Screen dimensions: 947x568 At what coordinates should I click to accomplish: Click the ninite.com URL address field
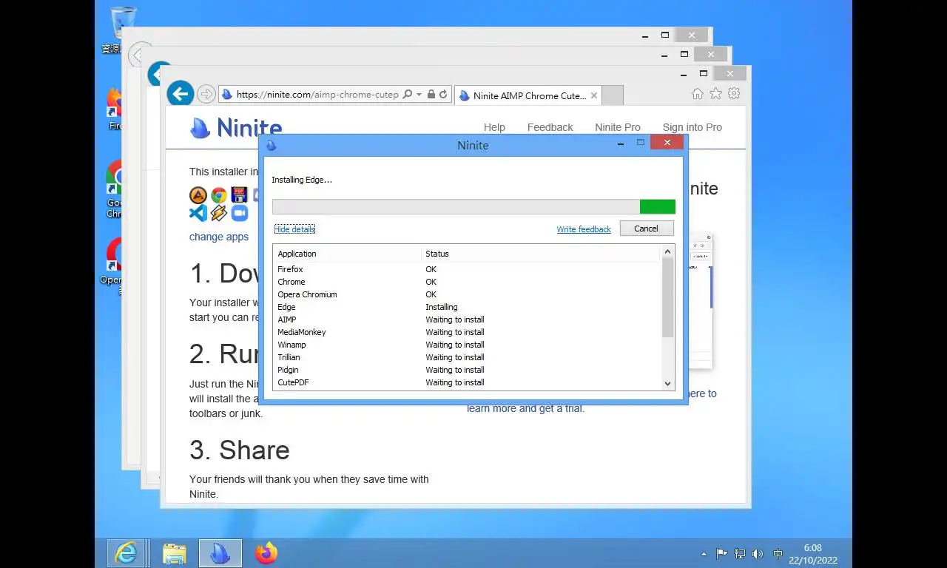[317, 95]
